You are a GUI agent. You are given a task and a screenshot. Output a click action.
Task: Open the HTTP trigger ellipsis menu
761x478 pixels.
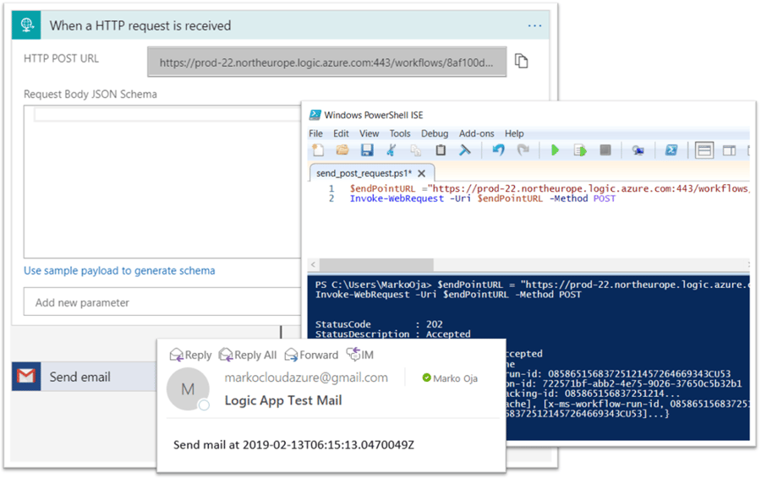tap(535, 25)
